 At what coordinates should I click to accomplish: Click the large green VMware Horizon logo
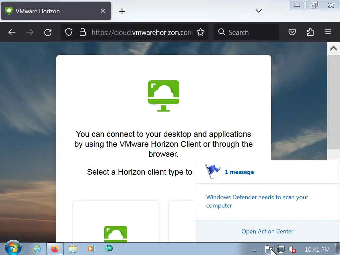pyautogui.click(x=164, y=96)
